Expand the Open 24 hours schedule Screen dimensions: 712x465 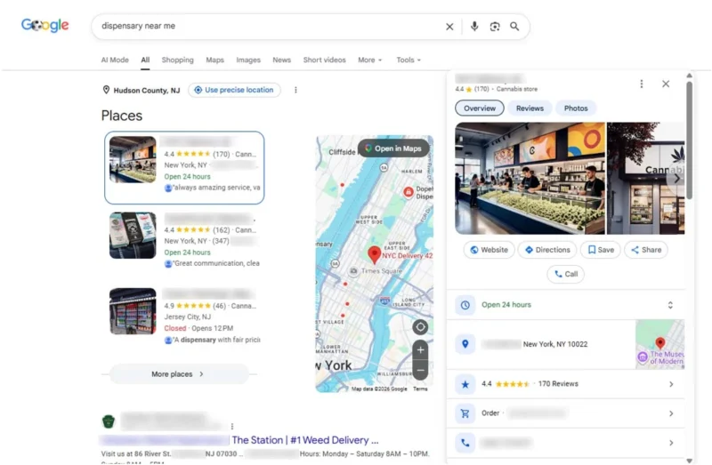(x=670, y=305)
